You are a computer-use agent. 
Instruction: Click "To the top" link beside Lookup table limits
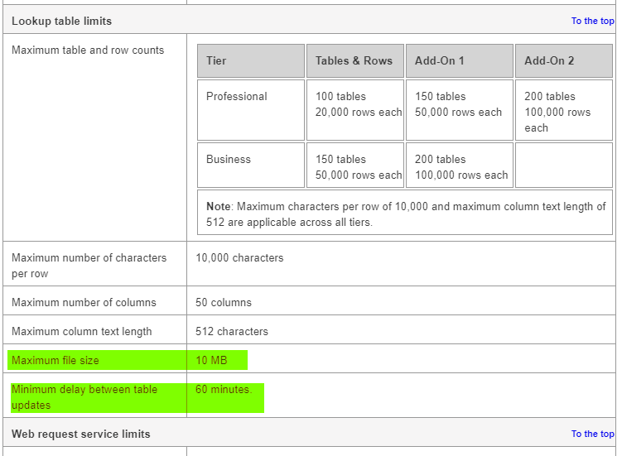click(592, 21)
